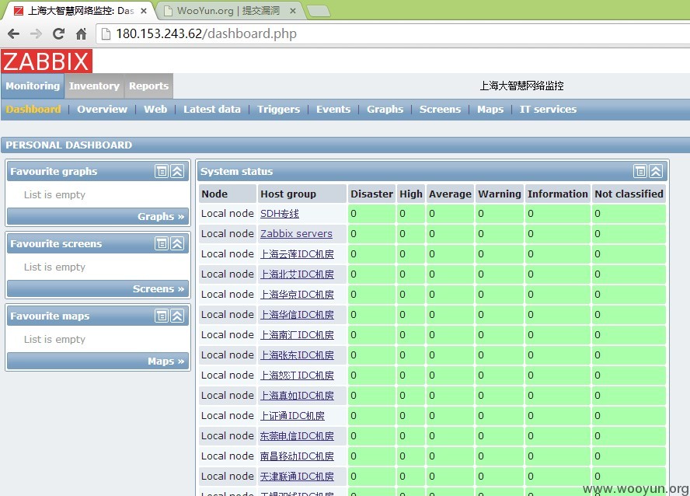Image resolution: width=690 pixels, height=496 pixels.
Task: Click the Not classified column header
Action: (629, 194)
